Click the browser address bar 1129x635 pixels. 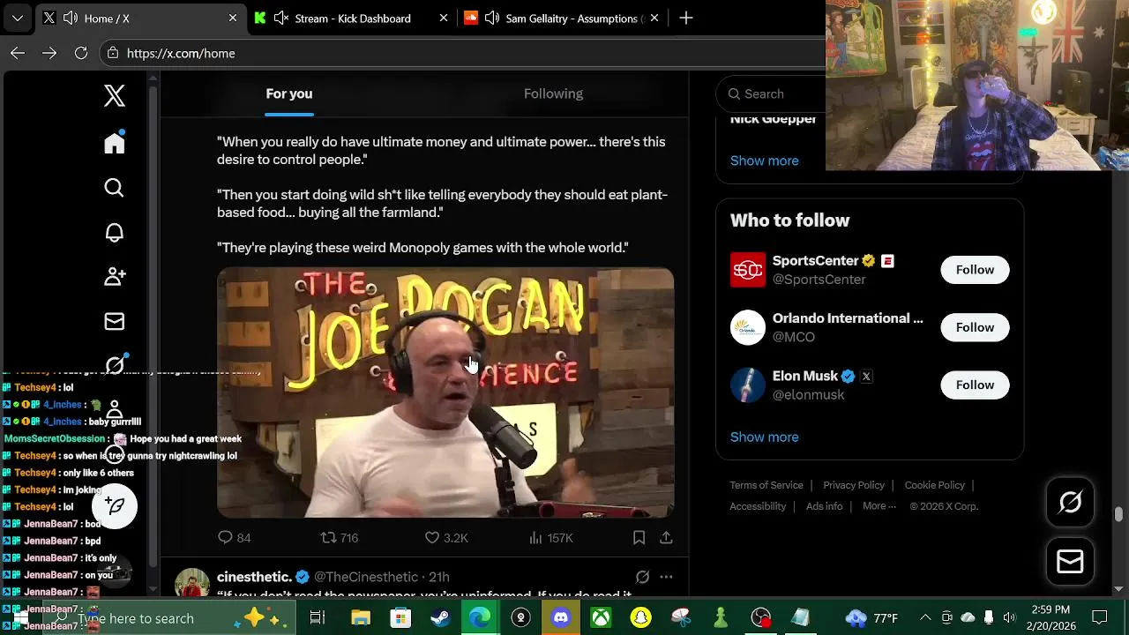[463, 53]
